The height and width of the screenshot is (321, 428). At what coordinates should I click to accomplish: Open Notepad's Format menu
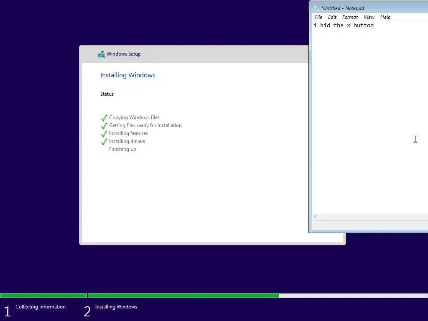(x=350, y=17)
